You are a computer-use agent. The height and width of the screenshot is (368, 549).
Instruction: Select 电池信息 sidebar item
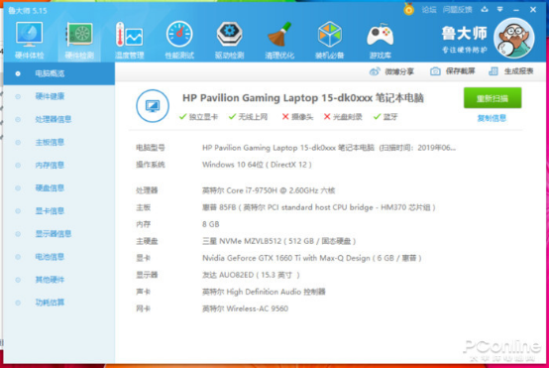click(50, 257)
